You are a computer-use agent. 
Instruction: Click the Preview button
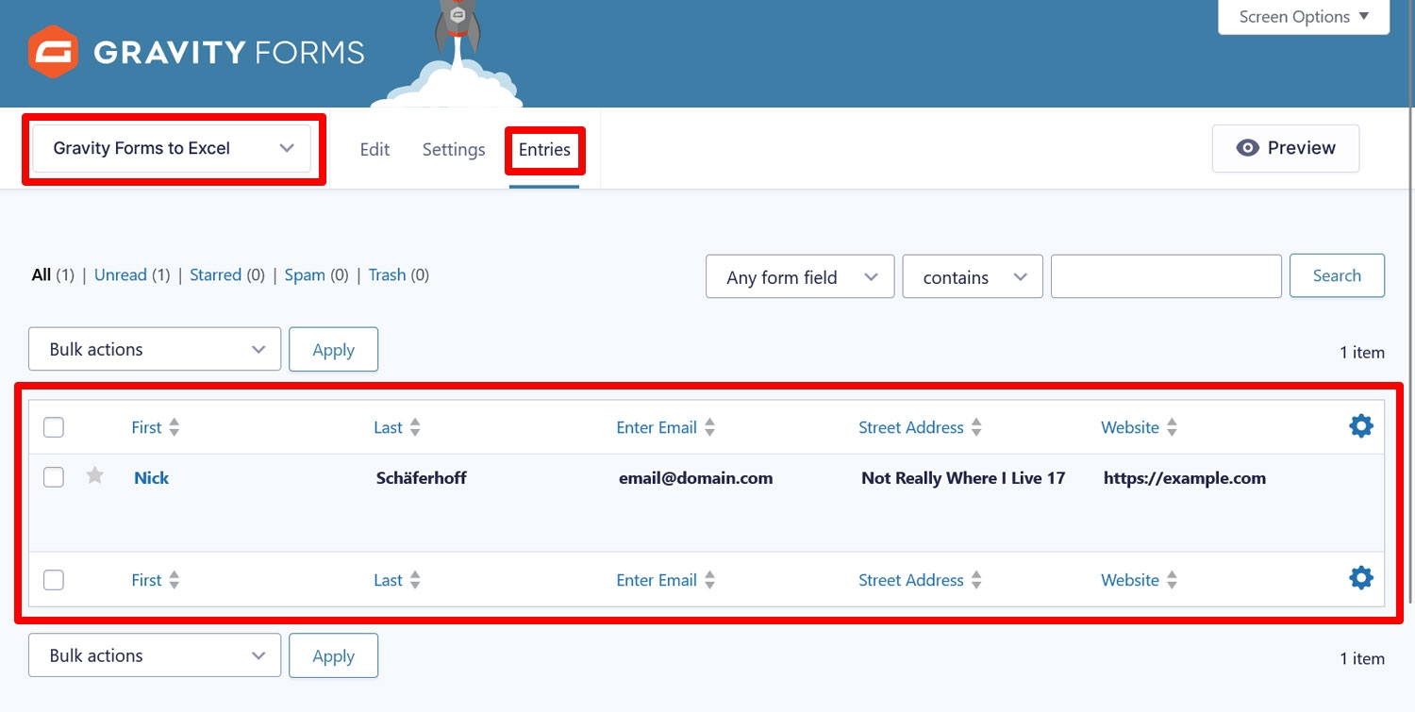(1286, 148)
